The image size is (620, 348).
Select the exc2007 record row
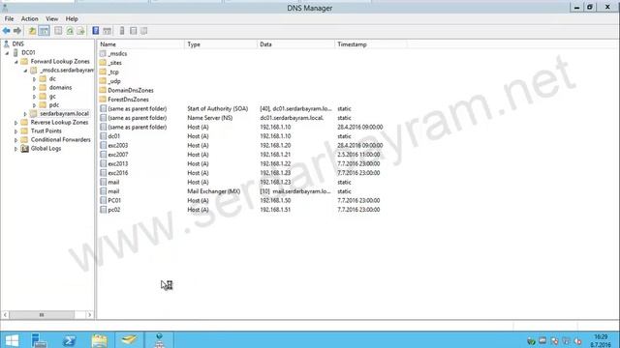[241, 155]
